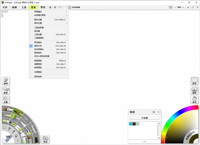Click the samples panel menu icon
200x145 pixels.
click(x=154, y=112)
